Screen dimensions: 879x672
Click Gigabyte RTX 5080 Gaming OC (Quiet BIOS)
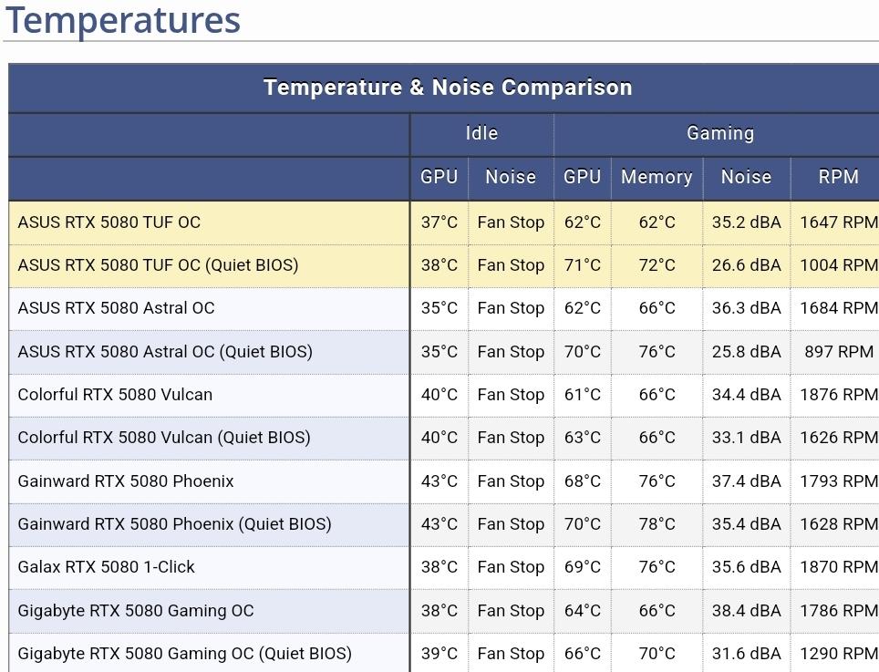click(x=184, y=654)
